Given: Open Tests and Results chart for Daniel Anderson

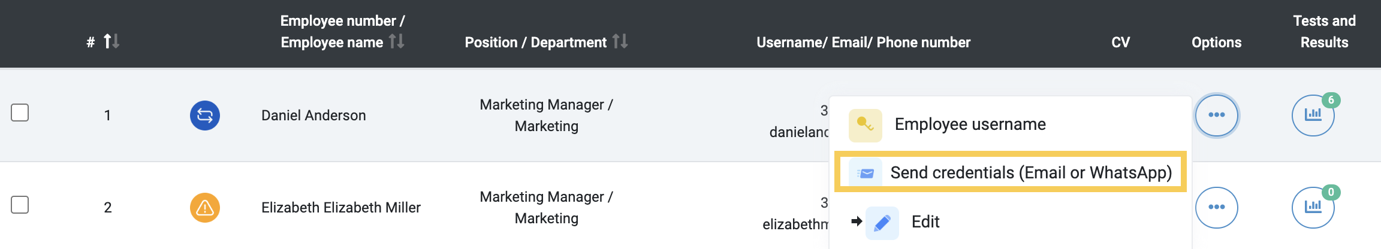Looking at the screenshot, I should (x=1313, y=116).
